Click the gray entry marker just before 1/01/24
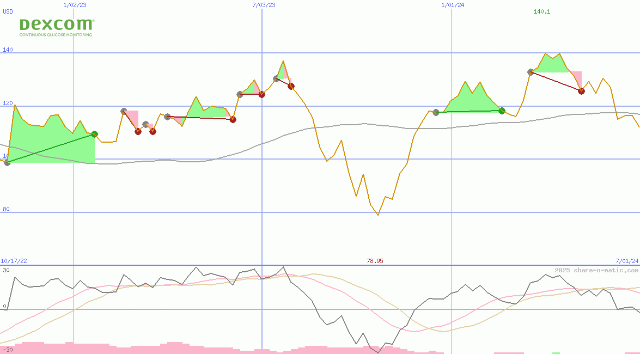Screen dimensions: 640x354 pyautogui.click(x=436, y=112)
